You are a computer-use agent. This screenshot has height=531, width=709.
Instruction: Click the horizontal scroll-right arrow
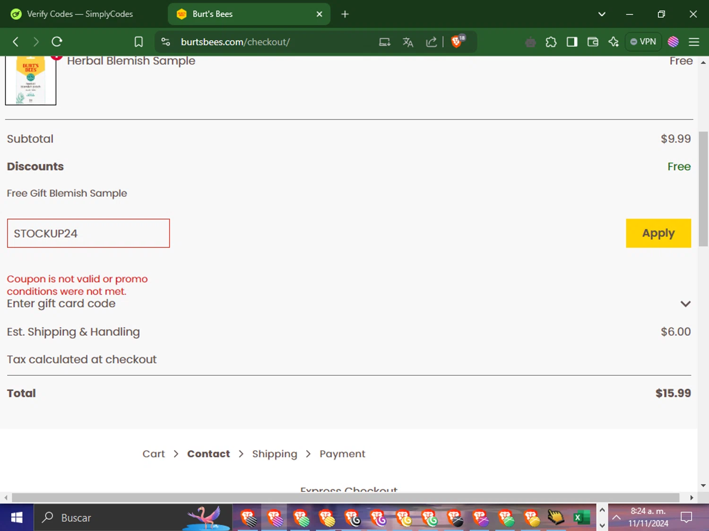pos(692,497)
